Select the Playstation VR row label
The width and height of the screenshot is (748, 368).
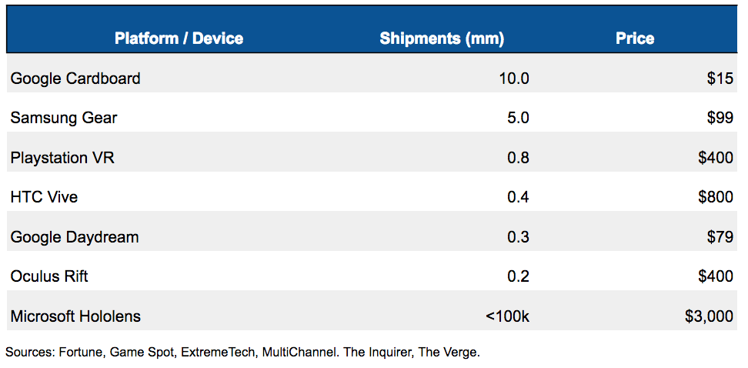point(62,158)
